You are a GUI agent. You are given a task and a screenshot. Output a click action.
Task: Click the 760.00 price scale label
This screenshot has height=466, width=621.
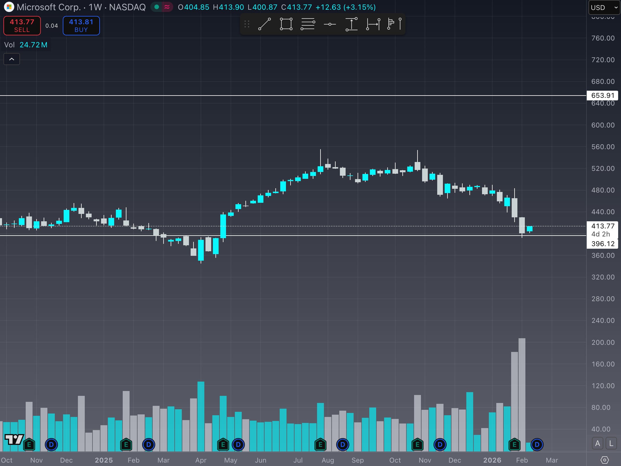[603, 38]
